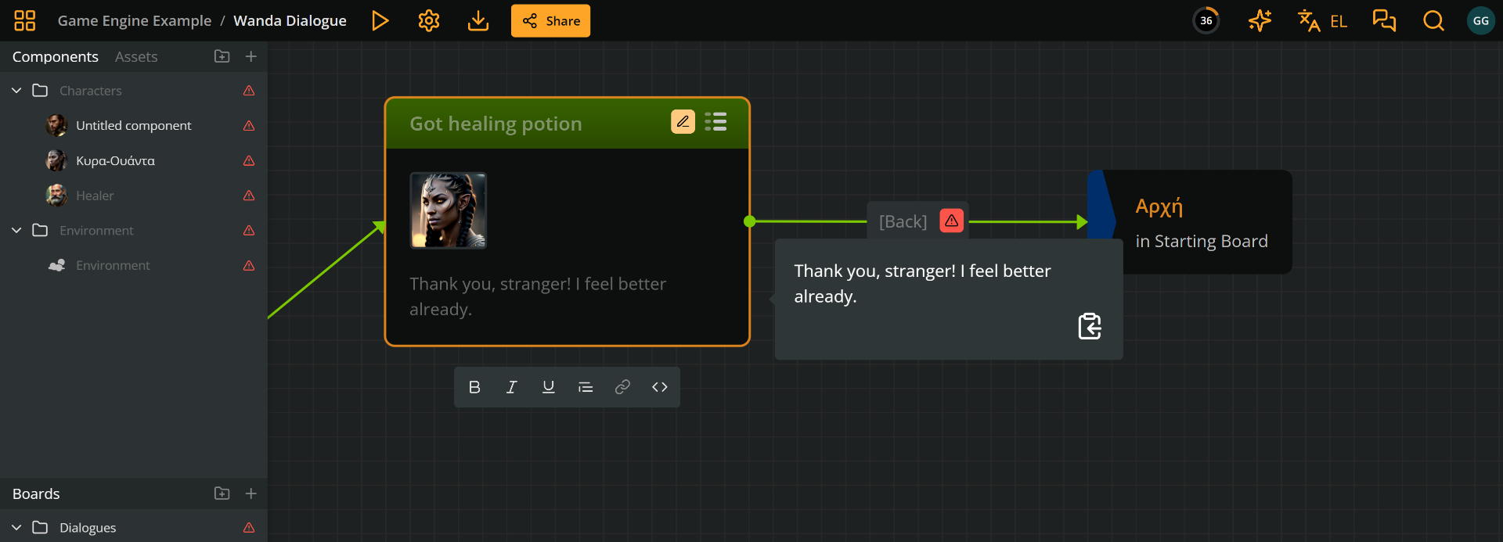Collapse the Environment folder

pos(16,231)
